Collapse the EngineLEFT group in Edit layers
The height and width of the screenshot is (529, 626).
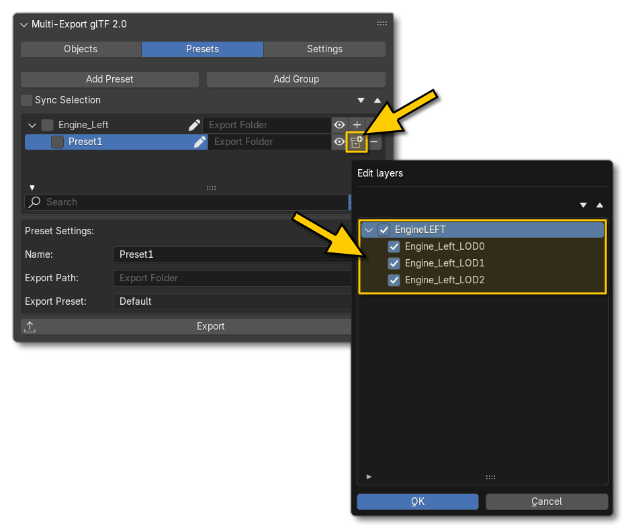[x=368, y=230]
